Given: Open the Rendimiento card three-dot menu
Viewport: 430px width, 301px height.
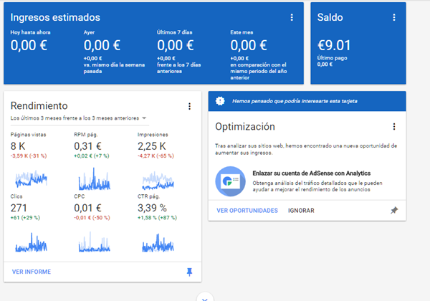Looking at the screenshot, I should 190,107.
